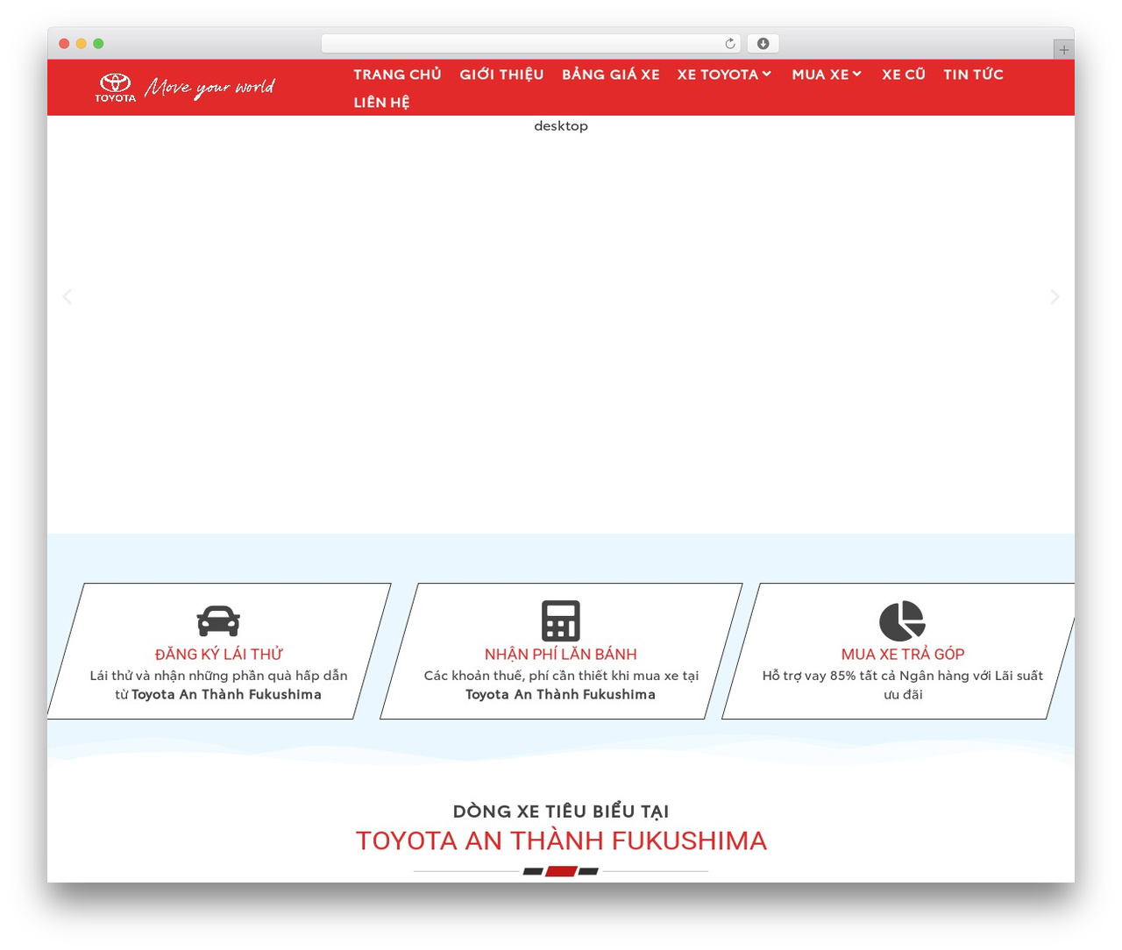1122x950 pixels.
Task: Open the BẢNG GIÁ XE menu item
Action: [x=611, y=74]
